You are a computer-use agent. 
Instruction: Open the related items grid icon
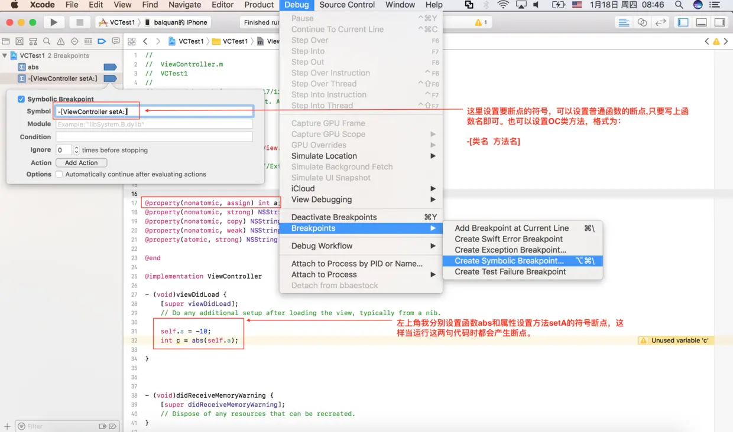click(x=132, y=41)
